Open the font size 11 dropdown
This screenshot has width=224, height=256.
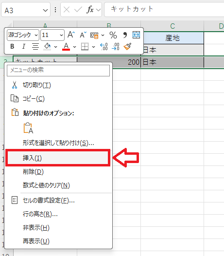(x=61, y=35)
